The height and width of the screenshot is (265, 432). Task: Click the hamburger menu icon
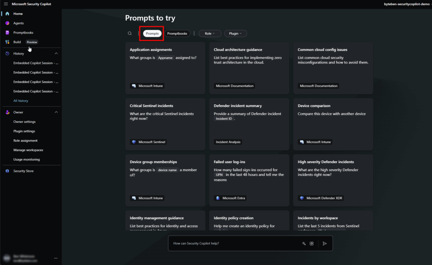coord(6,4)
